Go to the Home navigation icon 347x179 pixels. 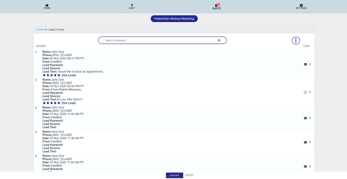pos(47,5)
